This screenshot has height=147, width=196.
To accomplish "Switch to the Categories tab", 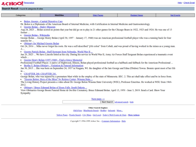I will tap(21, 15).
